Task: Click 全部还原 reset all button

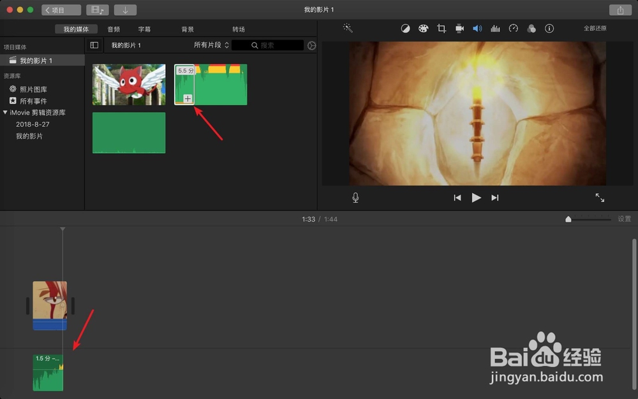Action: [595, 29]
